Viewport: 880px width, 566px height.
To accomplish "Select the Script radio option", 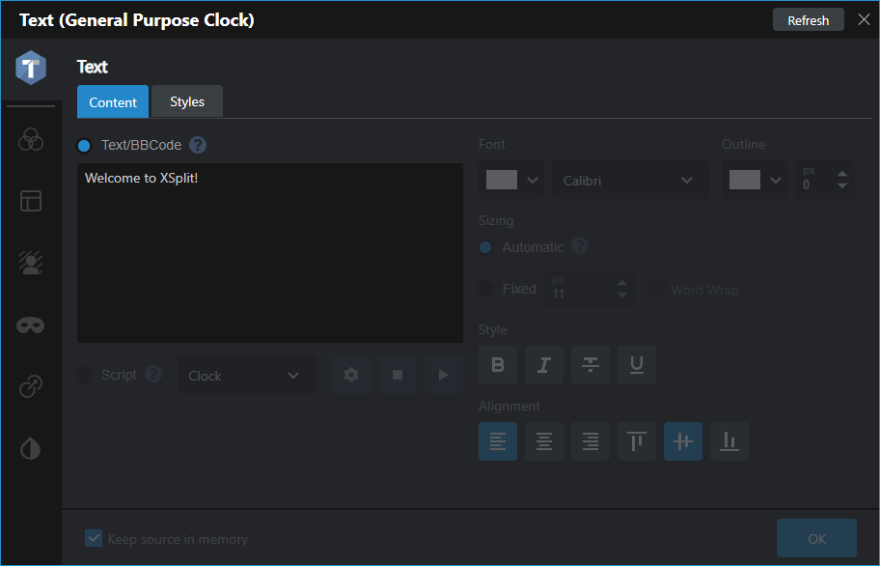I will (x=84, y=375).
